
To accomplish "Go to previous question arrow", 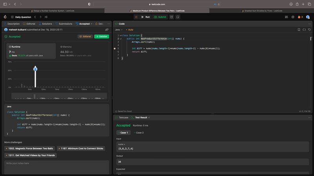I will click(x=35, y=17).
